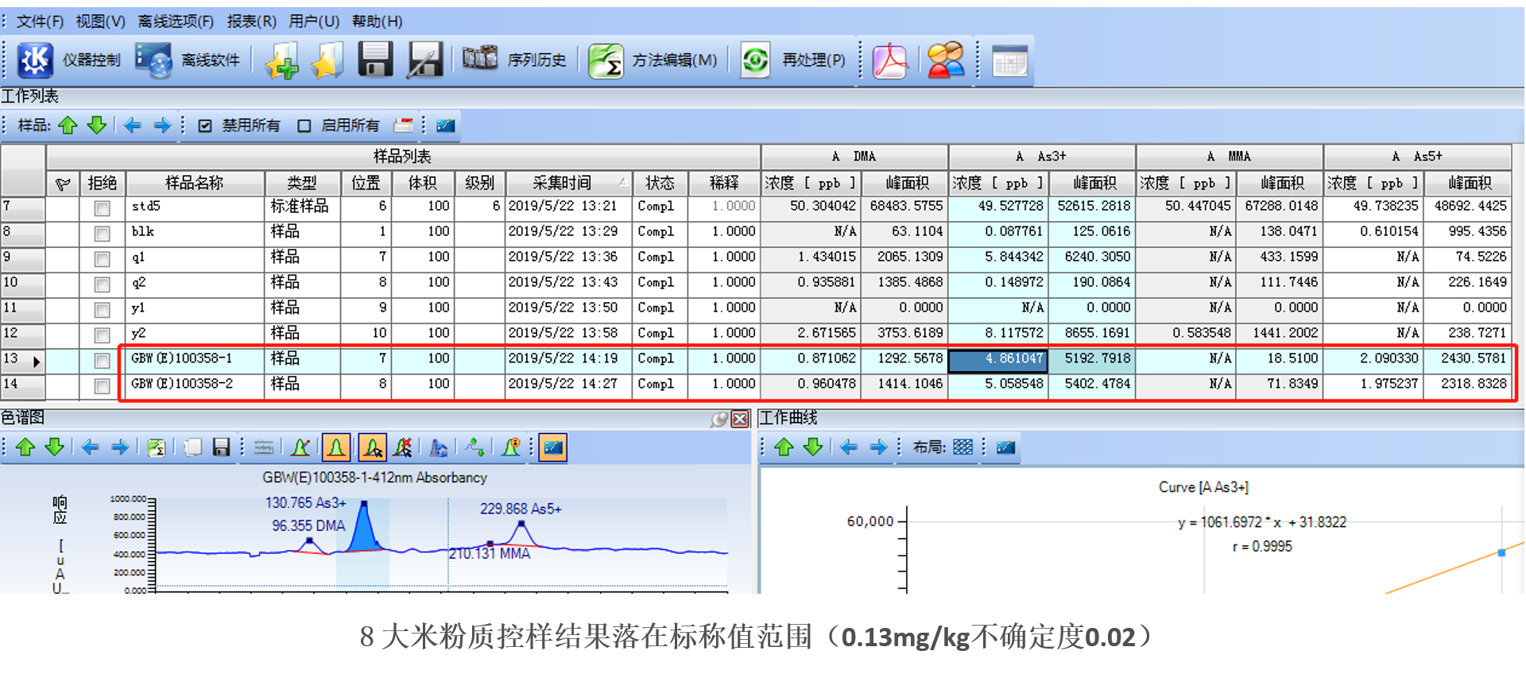The height and width of the screenshot is (678, 1526).
Task: Sort by 采集时间 column header arrow
Action: pos(623,183)
